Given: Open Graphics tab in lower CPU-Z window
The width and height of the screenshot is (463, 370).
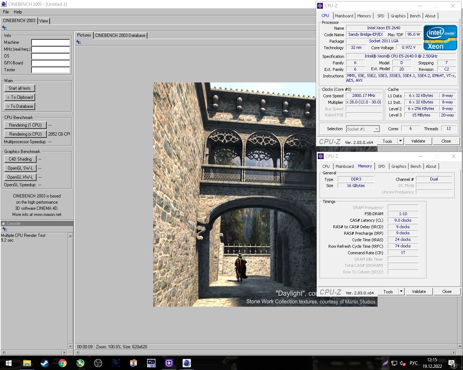Looking at the screenshot, I should coord(399,166).
